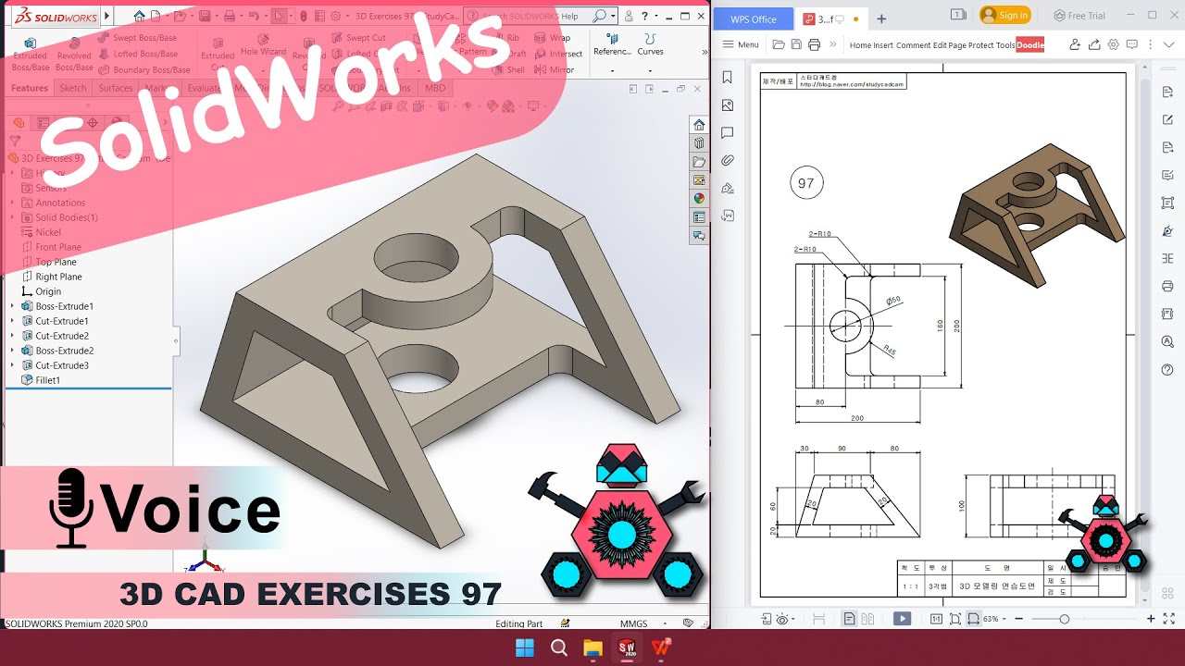This screenshot has width=1185, height=666.
Task: Click the Curves tool in ribbon
Action: click(650, 44)
